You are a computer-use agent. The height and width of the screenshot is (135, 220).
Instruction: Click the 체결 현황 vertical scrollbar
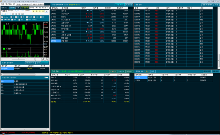pyautogui.click(x=219, y=38)
